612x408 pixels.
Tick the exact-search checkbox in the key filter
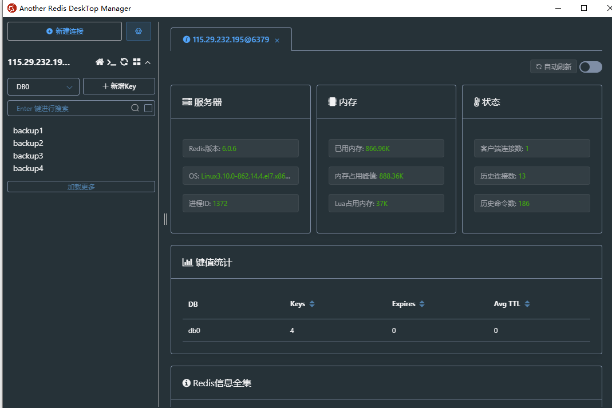click(148, 108)
